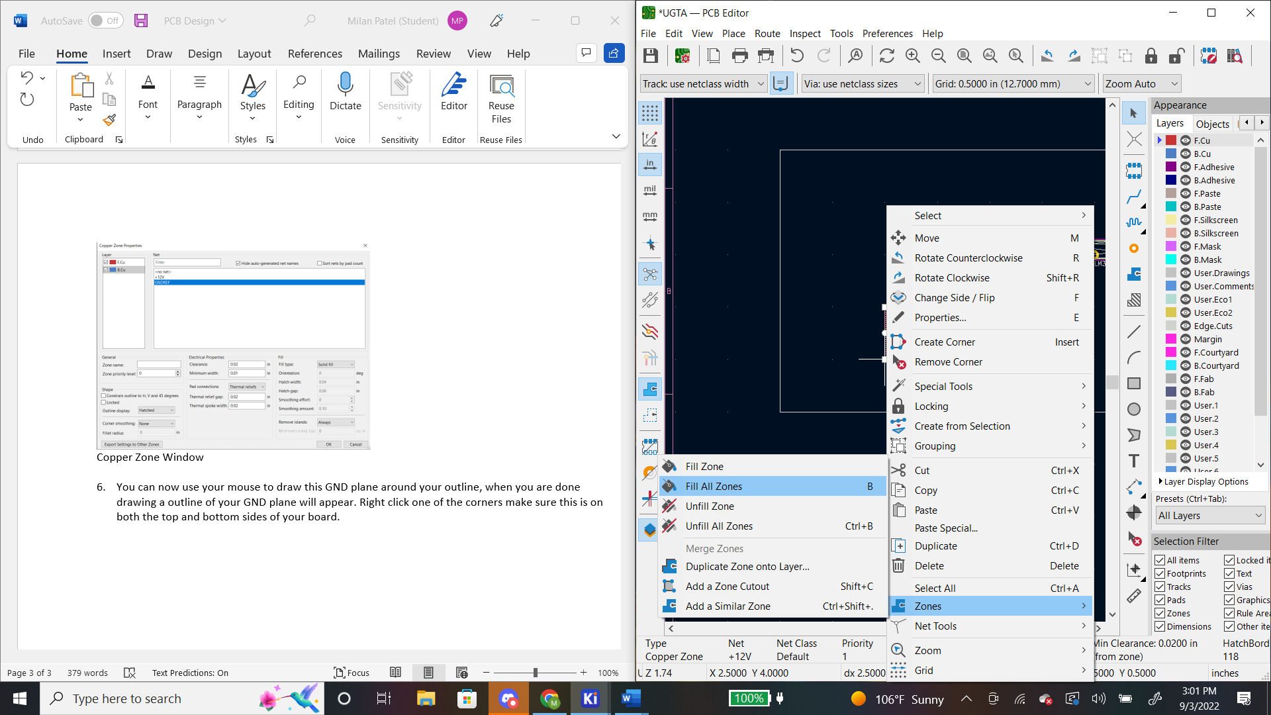Hide the F.Silkscreen layer

coord(1186,220)
